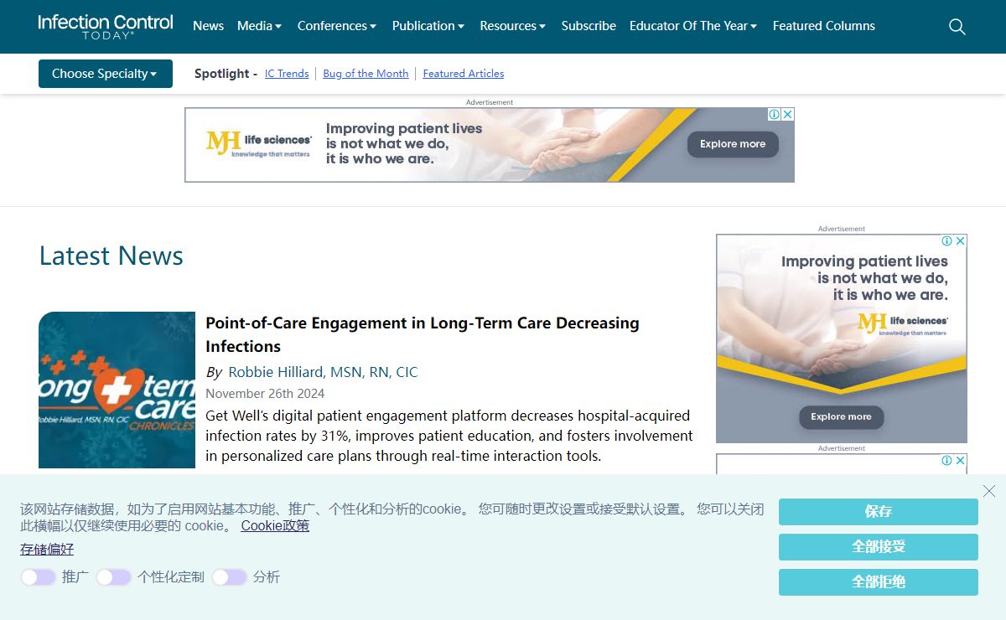1006x620 pixels.
Task: Toggle the 推广 (marketing) cookie switch
Action: point(38,577)
